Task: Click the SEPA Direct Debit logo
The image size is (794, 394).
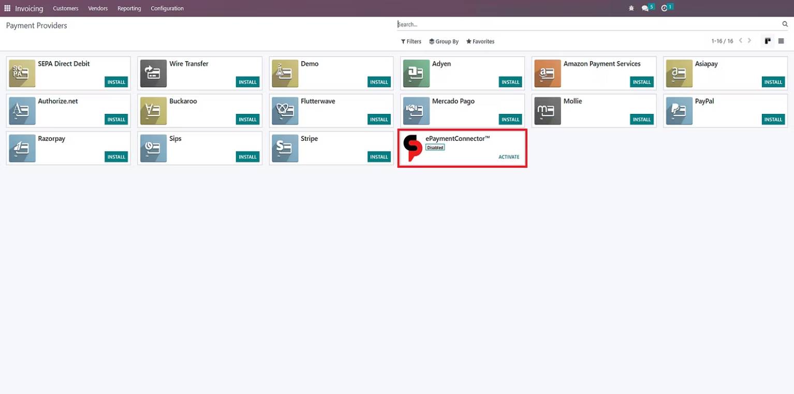Action: (22, 74)
